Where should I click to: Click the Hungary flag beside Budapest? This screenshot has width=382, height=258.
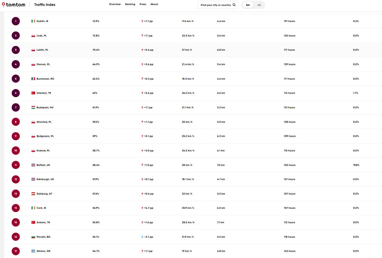33,107
